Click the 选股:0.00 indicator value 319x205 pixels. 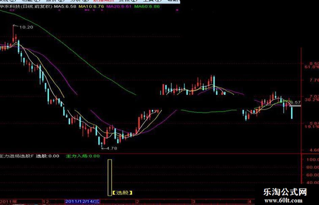(x=48, y=156)
